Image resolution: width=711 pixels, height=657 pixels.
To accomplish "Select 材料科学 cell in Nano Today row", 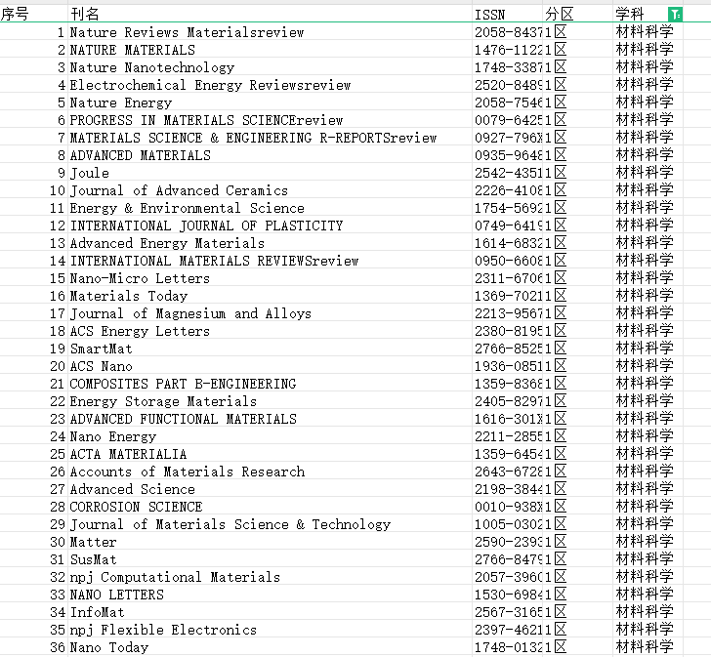I will (648, 647).
